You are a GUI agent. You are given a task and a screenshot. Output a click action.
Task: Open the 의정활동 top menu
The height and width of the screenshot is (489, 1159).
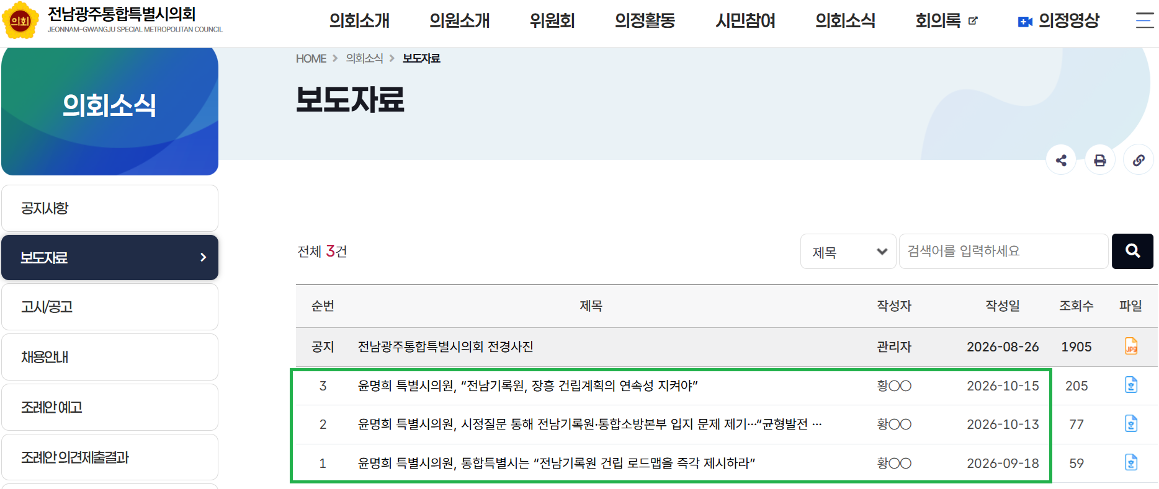click(x=645, y=20)
